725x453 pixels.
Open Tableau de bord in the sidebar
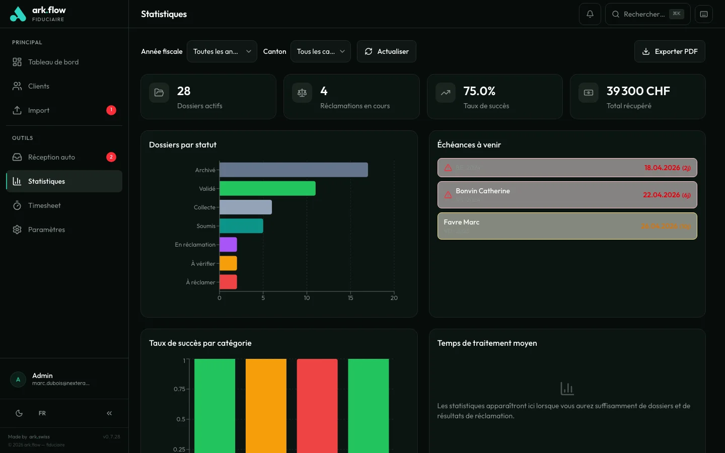coord(53,62)
